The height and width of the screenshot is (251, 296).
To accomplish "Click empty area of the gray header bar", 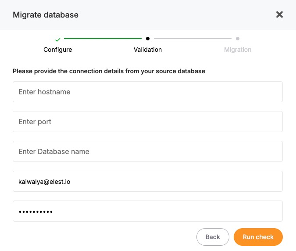I will point(175,15).
